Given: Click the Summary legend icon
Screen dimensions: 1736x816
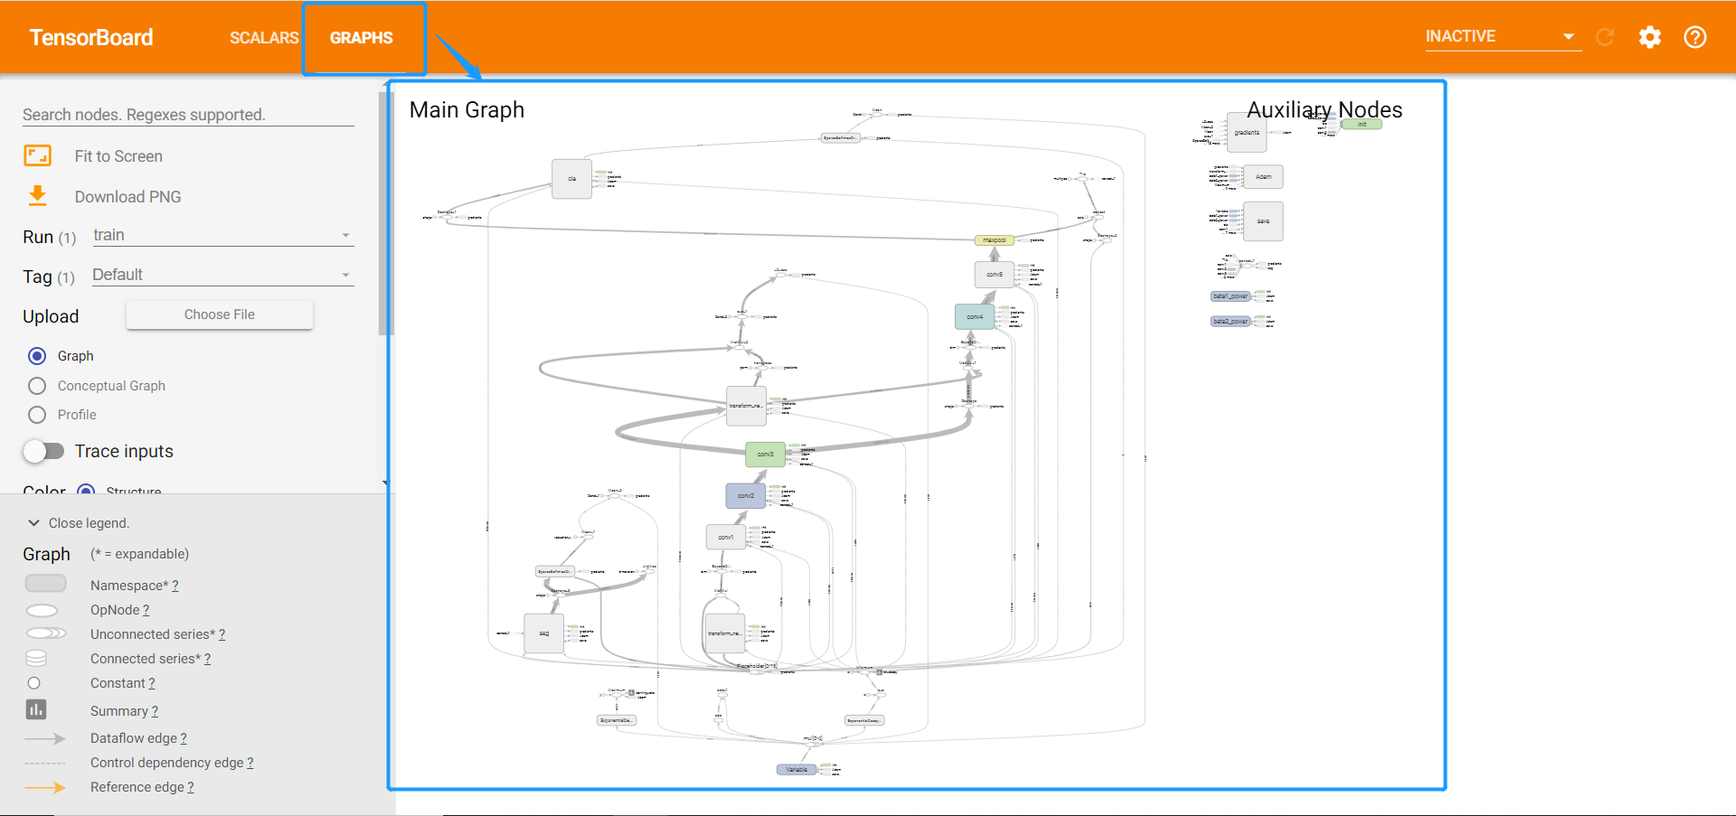Looking at the screenshot, I should 36,709.
